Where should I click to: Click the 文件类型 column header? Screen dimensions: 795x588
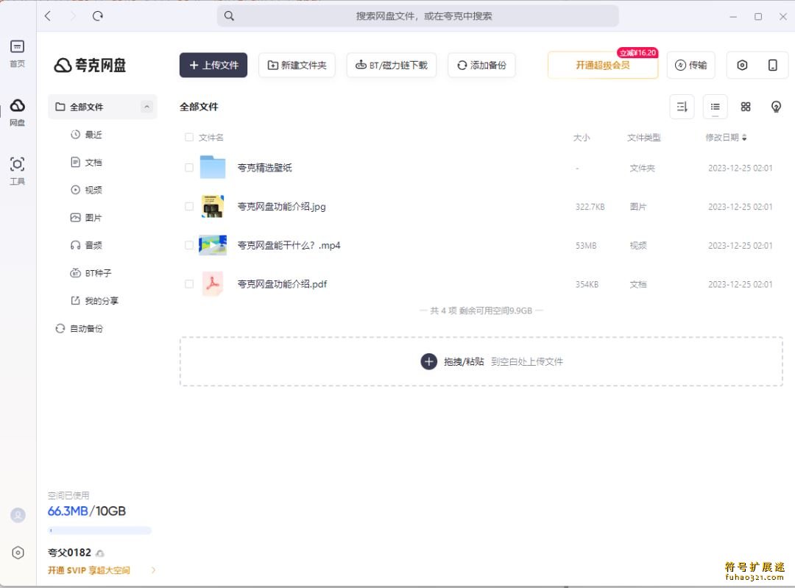(644, 138)
